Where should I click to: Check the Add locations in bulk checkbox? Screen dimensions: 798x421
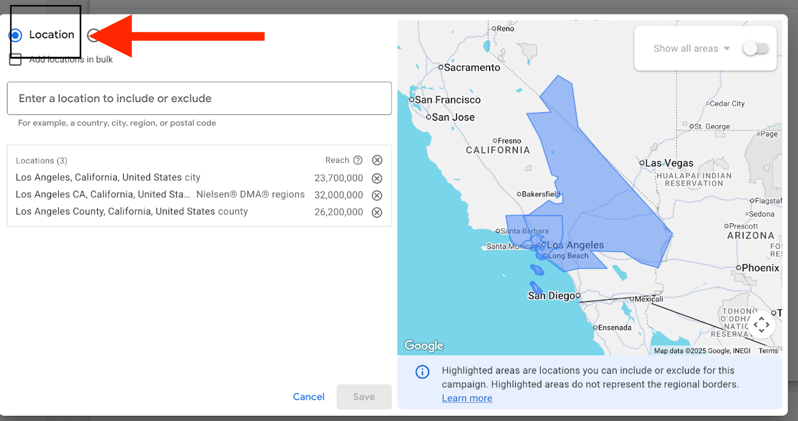15,59
